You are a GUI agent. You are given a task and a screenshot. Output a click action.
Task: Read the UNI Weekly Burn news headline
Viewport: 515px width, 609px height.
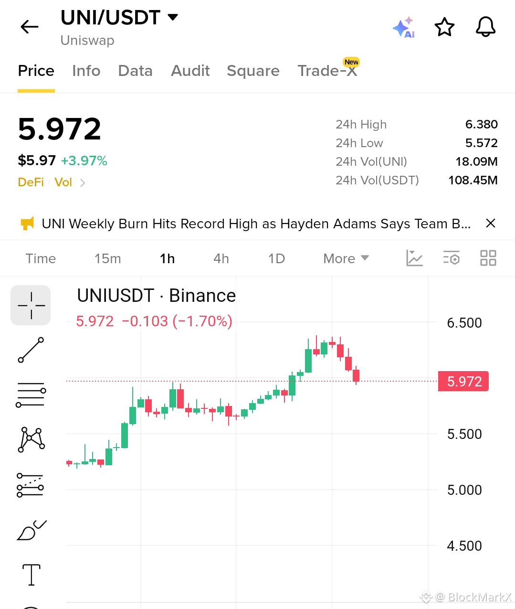coord(256,224)
